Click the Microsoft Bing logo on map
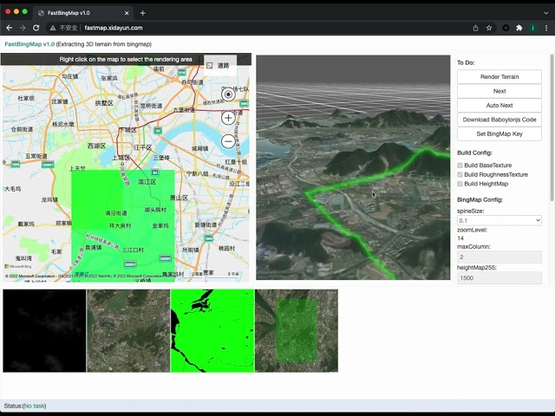Image resolution: width=555 pixels, height=416 pixels. 18,266
